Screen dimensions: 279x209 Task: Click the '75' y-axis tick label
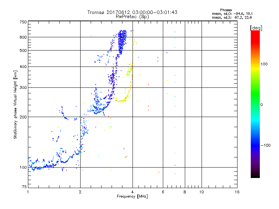24,187
